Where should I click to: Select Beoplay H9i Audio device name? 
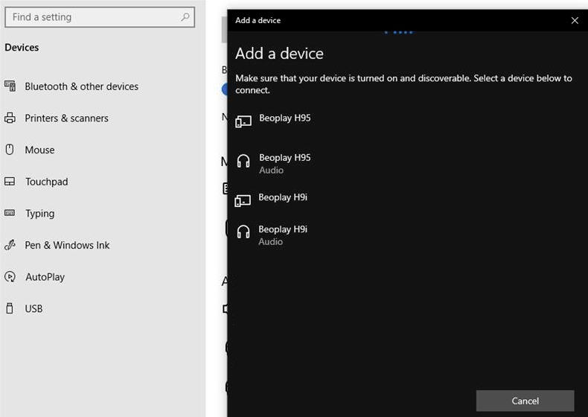[x=282, y=229]
